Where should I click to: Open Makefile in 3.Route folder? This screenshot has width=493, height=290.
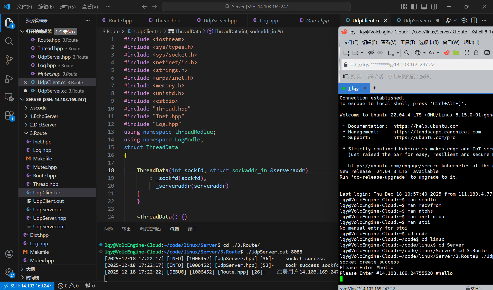tap(42, 159)
